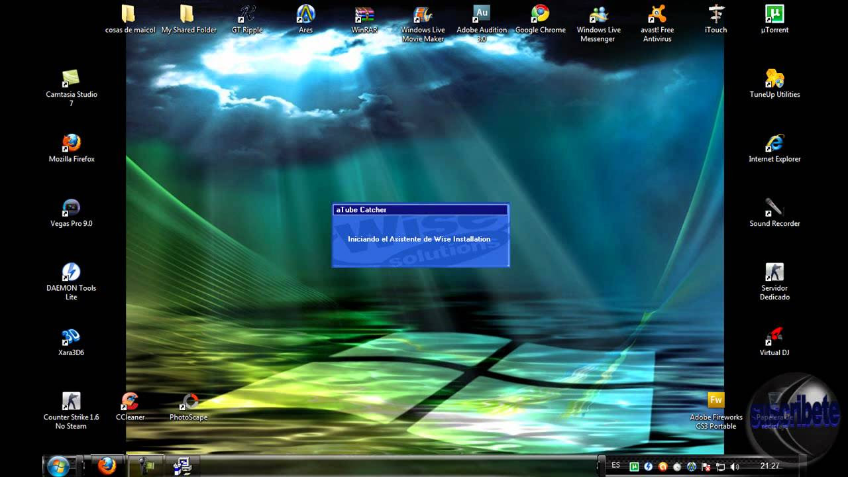Open My Shared Folder

[x=189, y=19]
